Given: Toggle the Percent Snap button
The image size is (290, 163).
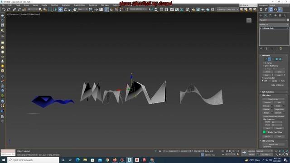Looking at the screenshot, I should [x=116, y=10].
